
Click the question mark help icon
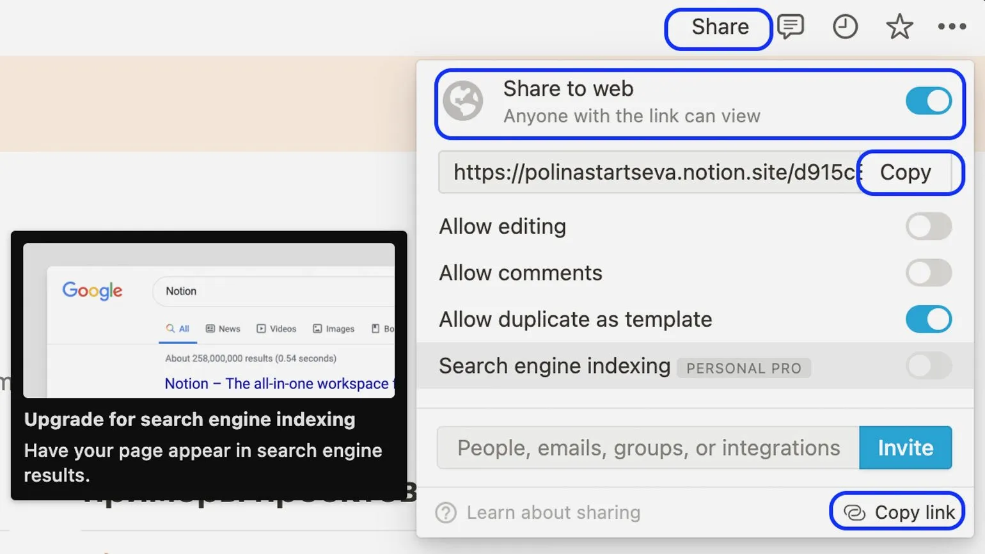(x=446, y=512)
